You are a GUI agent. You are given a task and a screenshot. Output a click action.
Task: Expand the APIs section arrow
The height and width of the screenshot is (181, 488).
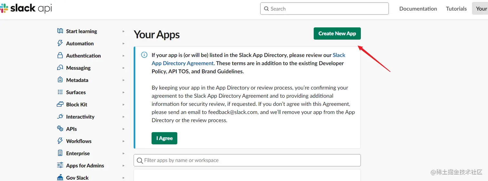[x=124, y=129]
